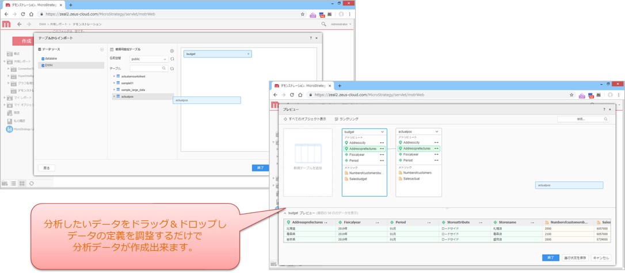Expand actualpos table in import dialog
Image resolution: width=625 pixels, height=273 pixels.
(x=114, y=96)
